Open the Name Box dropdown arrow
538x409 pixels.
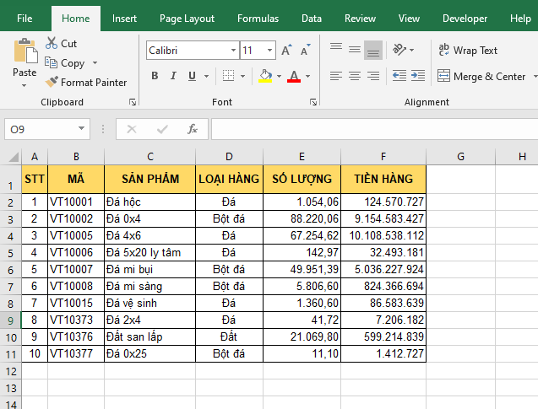click(x=82, y=129)
